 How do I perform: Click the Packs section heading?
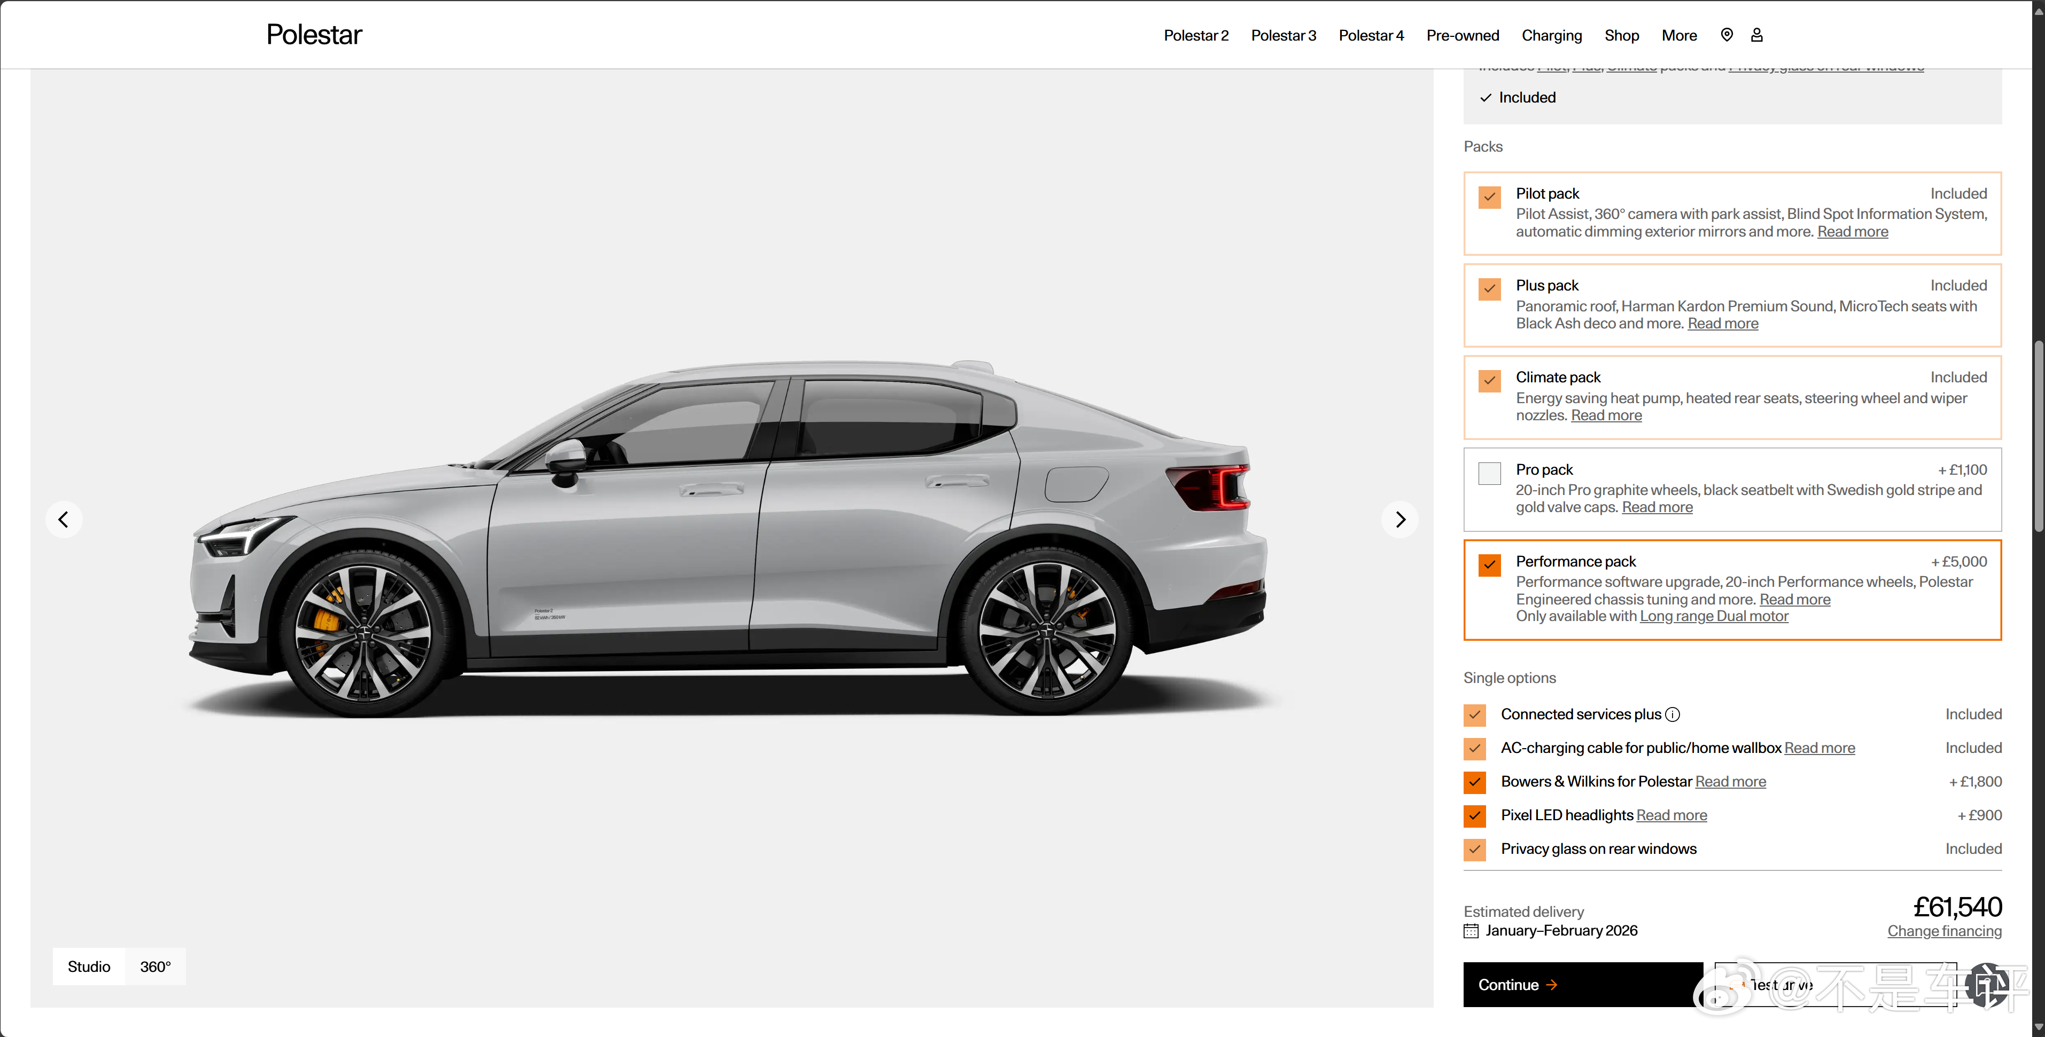coord(1483,147)
